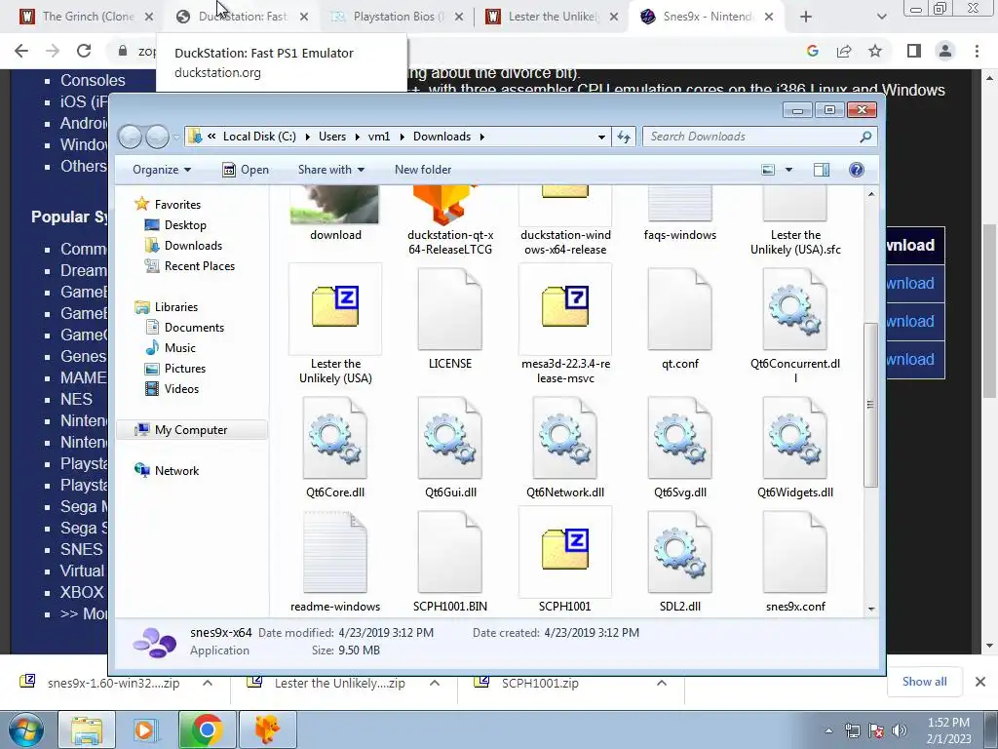Switch to Lester the Unlikely Chrome tab
998x749 pixels.
click(x=553, y=17)
